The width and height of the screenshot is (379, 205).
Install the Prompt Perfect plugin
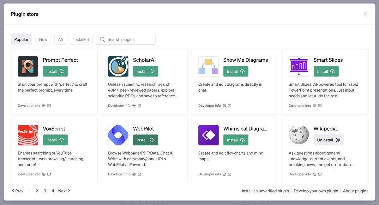(x=55, y=71)
